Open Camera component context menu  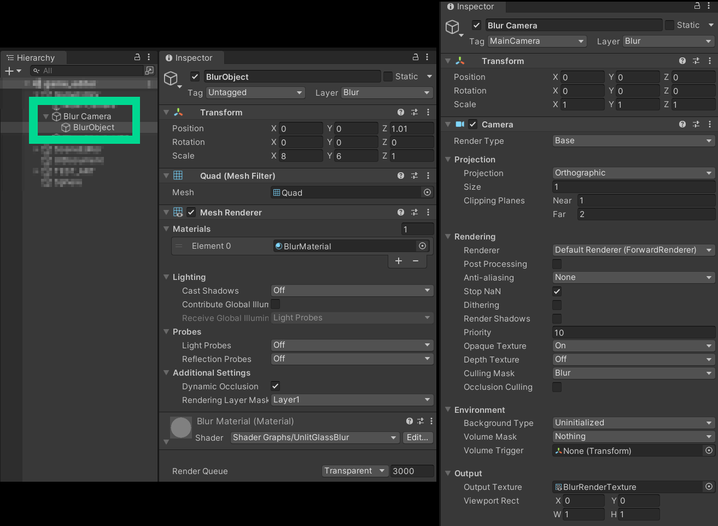tap(710, 124)
